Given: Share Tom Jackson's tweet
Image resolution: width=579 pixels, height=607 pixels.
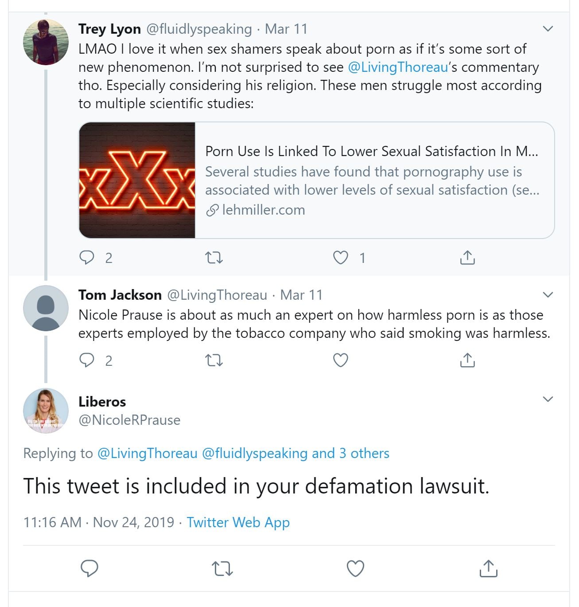Looking at the screenshot, I should (x=467, y=360).
